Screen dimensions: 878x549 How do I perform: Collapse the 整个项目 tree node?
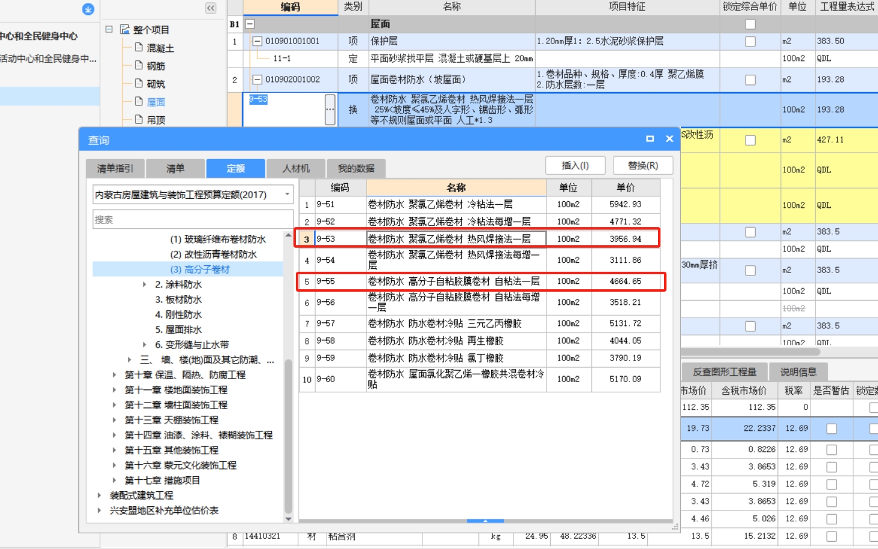109,29
